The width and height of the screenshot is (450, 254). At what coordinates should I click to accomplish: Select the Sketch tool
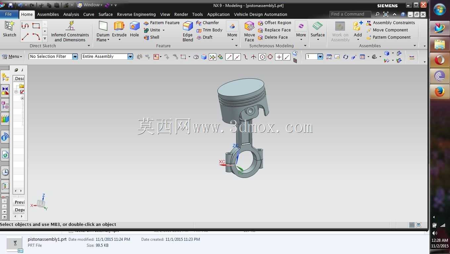pyautogui.click(x=9, y=29)
